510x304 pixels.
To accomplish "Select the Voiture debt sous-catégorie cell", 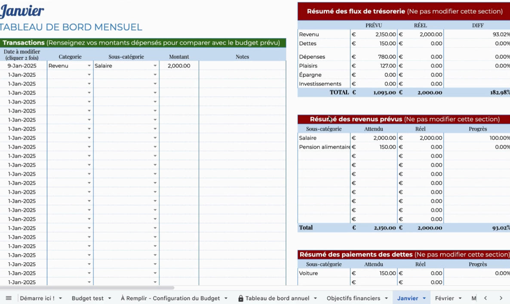I will (x=324, y=273).
